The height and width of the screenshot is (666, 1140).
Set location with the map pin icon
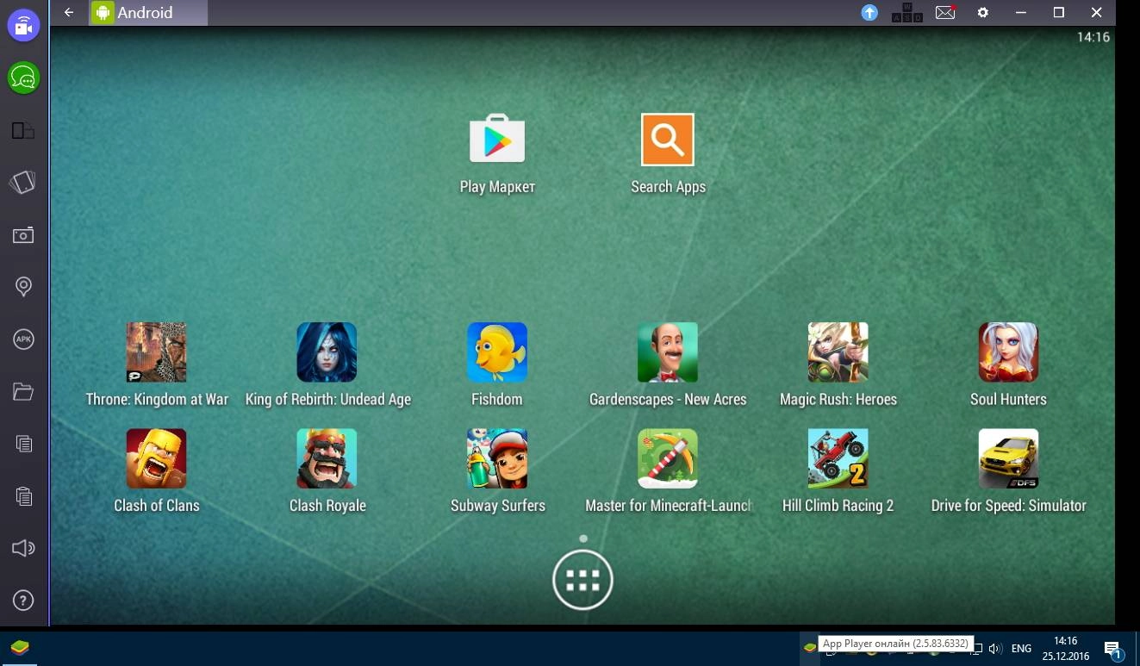(x=23, y=287)
